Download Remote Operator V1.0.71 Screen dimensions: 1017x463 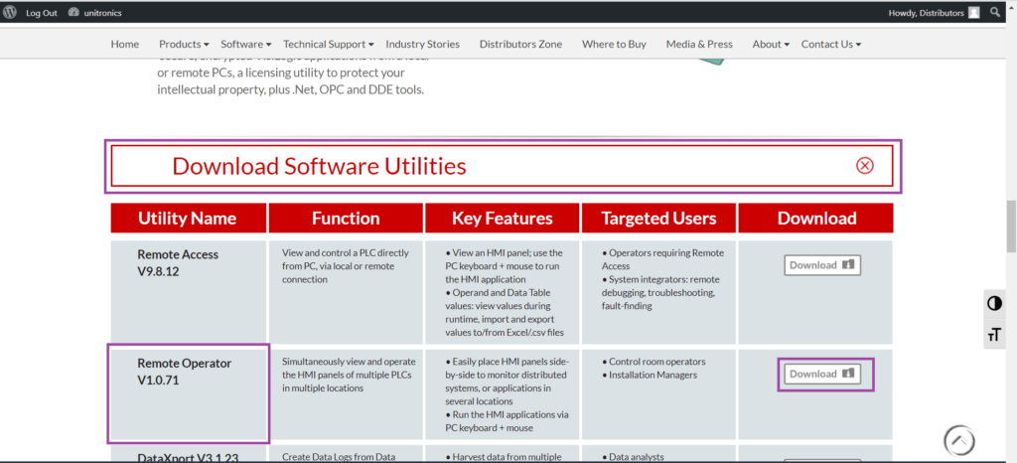pos(821,375)
